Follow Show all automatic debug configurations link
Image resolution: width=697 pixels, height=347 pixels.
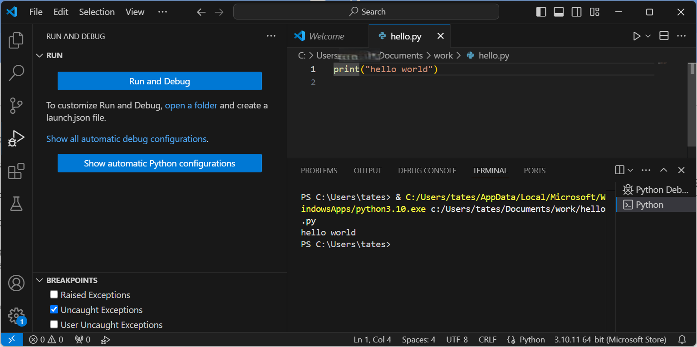click(126, 139)
